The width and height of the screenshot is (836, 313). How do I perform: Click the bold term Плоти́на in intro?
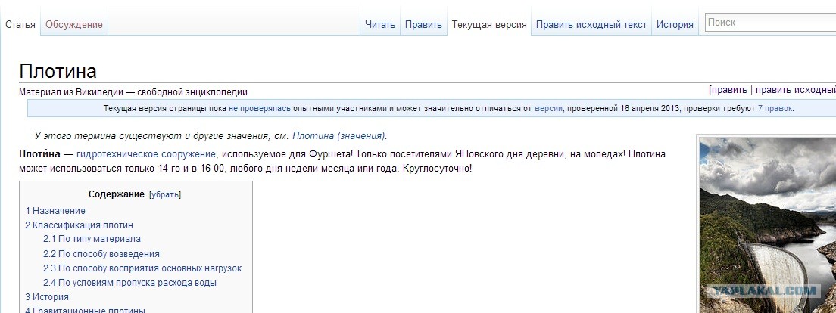[39, 154]
